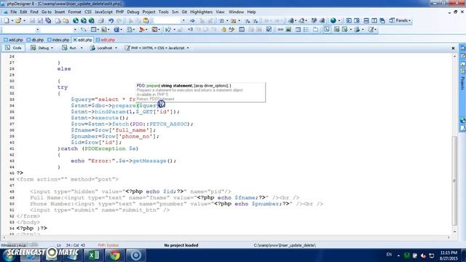Viewport: 466px width, 262px height.
Task: Open the Git menu
Action: 184,12
